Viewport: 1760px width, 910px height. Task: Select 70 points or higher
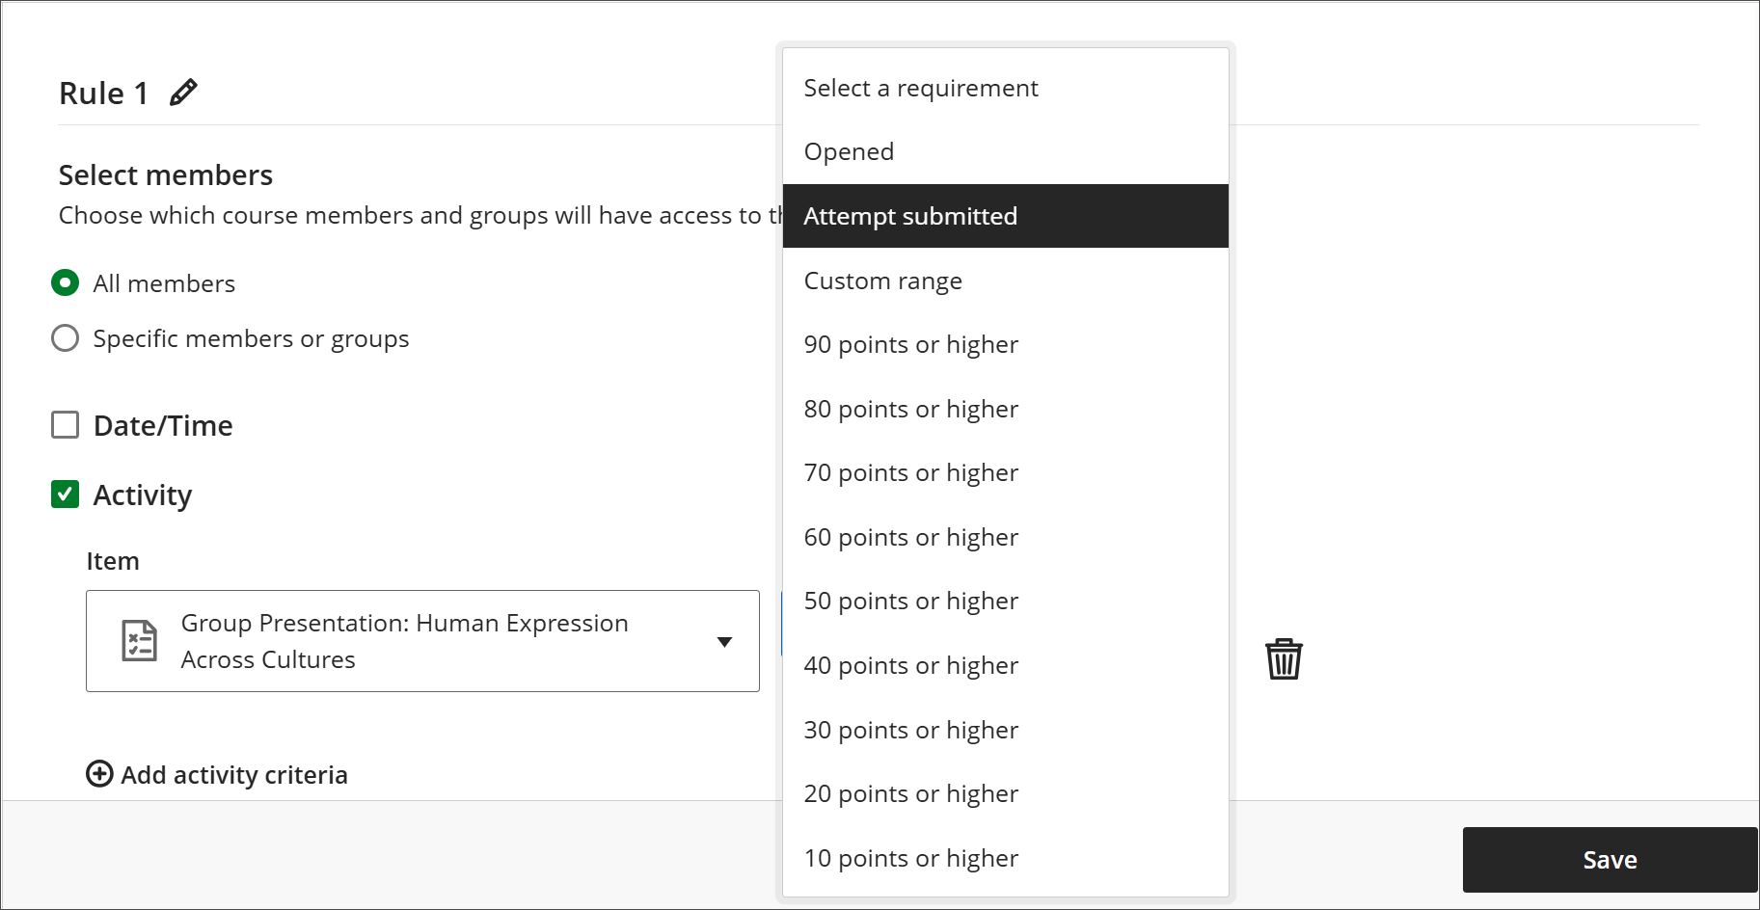(910, 472)
